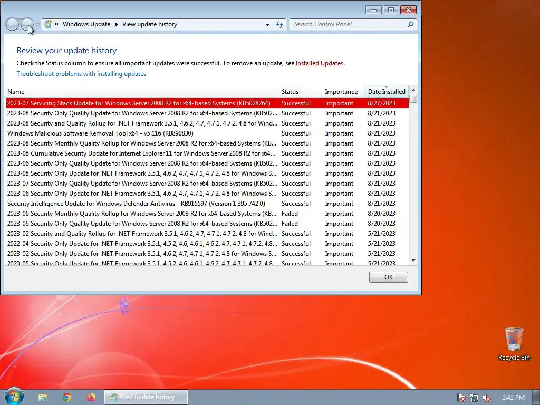Click the scroll down arrow of list
The image size is (540, 405).
(413, 261)
